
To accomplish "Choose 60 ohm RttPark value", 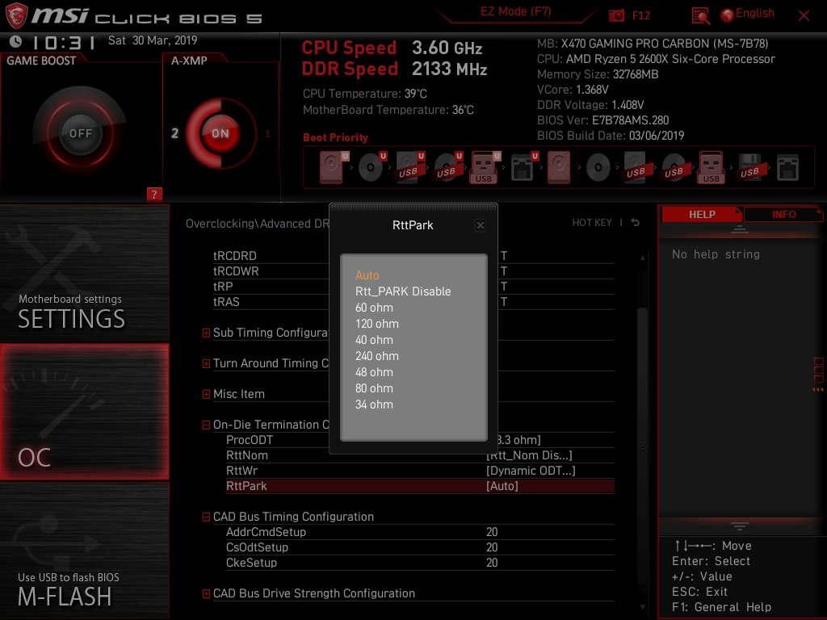I will 374,308.
